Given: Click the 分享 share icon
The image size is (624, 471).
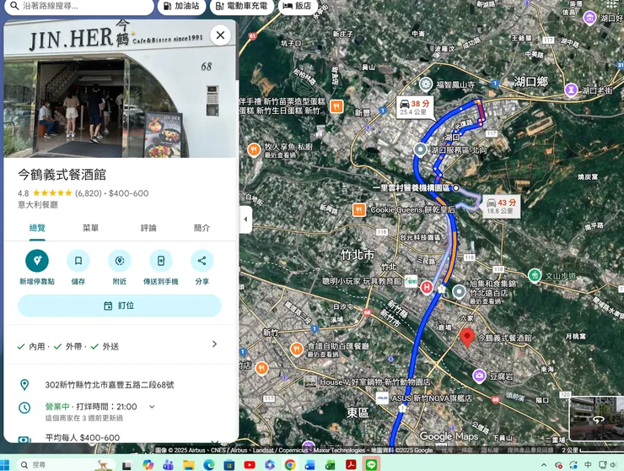Looking at the screenshot, I should click(202, 261).
